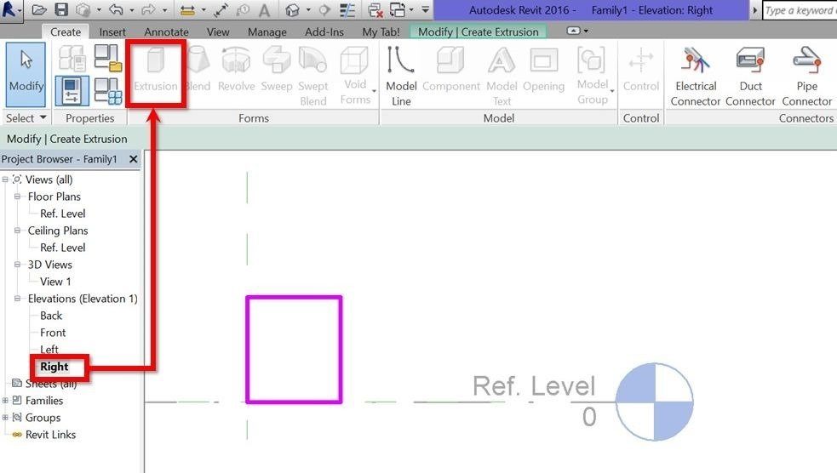Image resolution: width=837 pixels, height=473 pixels.
Task: Collapse the 3D Views node
Action: (17, 265)
